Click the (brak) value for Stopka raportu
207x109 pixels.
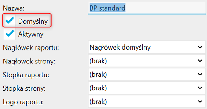pyautogui.click(x=98, y=75)
